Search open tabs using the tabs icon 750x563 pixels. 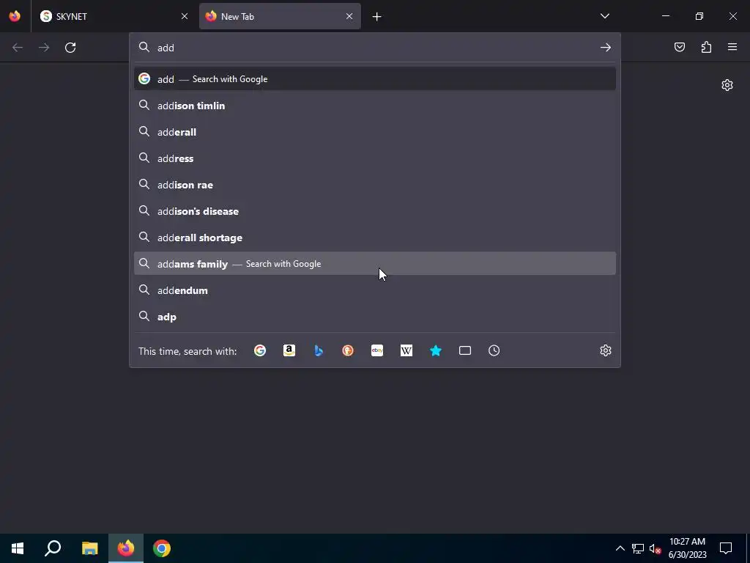pyautogui.click(x=465, y=350)
